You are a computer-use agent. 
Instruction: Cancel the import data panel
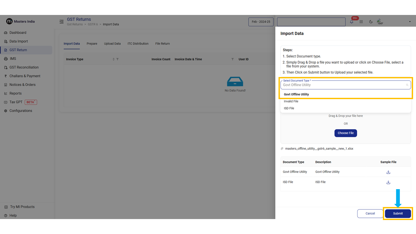coord(370,214)
